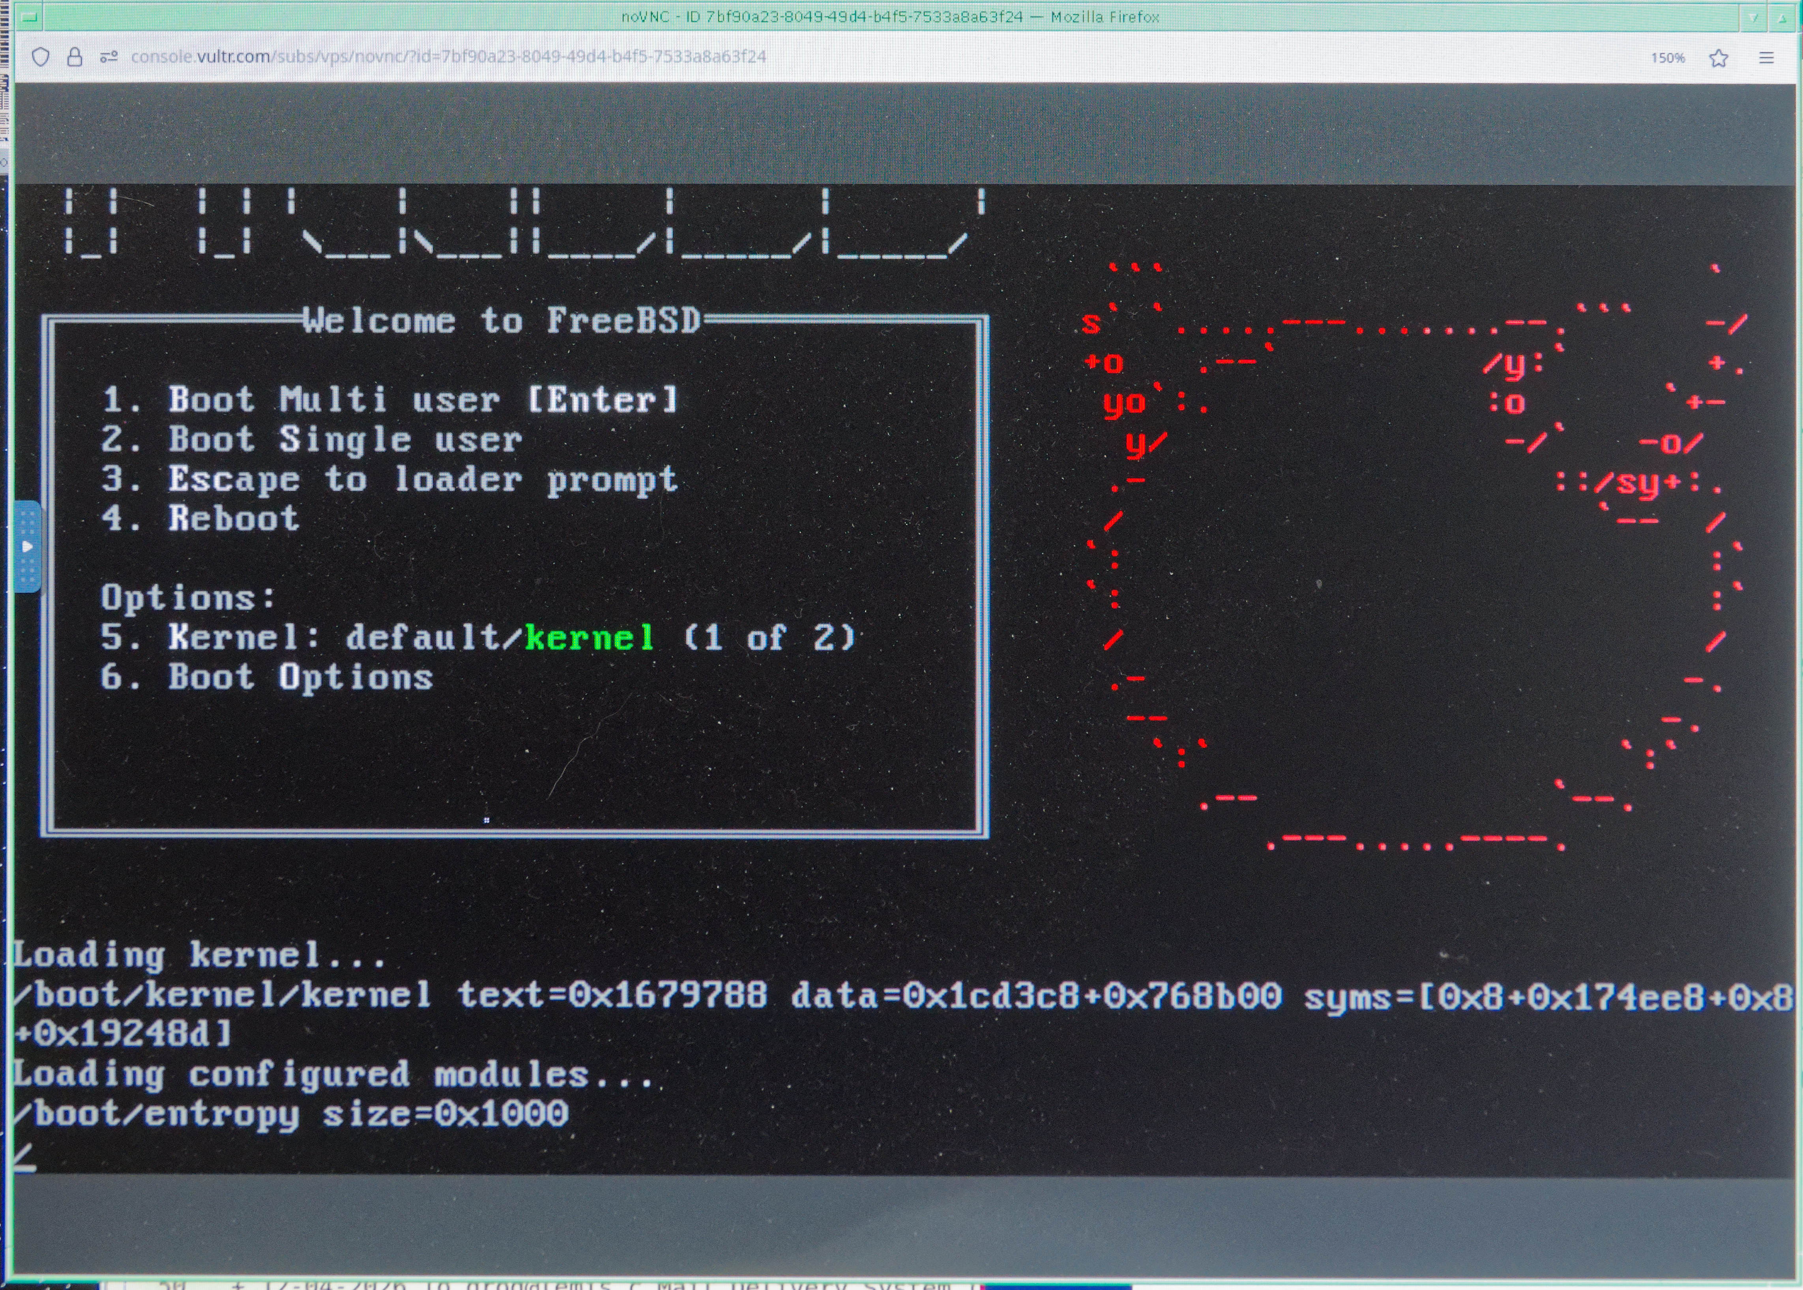Image resolution: width=1803 pixels, height=1290 pixels.
Task: Click the 'Loading kernel...' console line
Action: click(199, 955)
